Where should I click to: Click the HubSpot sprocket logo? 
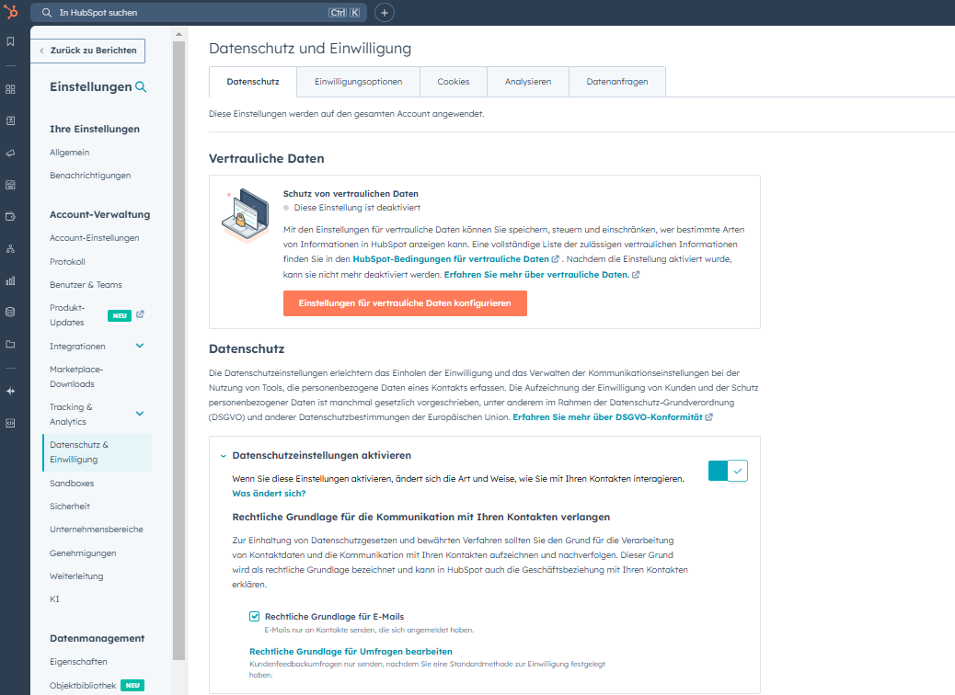11,12
